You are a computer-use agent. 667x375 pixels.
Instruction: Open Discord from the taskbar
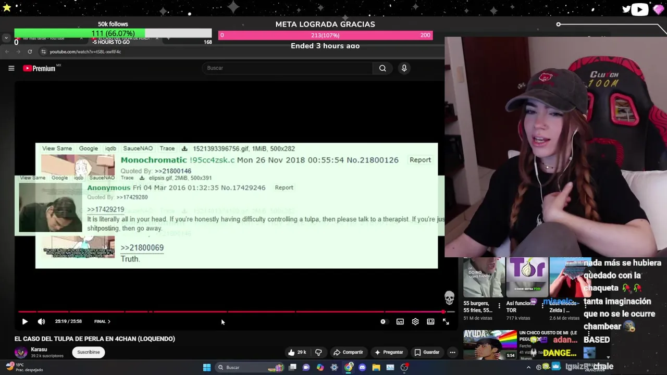(362, 368)
